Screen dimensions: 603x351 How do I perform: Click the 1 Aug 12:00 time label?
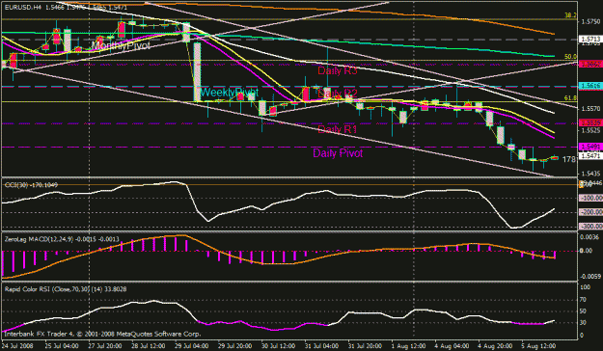pos(408,345)
